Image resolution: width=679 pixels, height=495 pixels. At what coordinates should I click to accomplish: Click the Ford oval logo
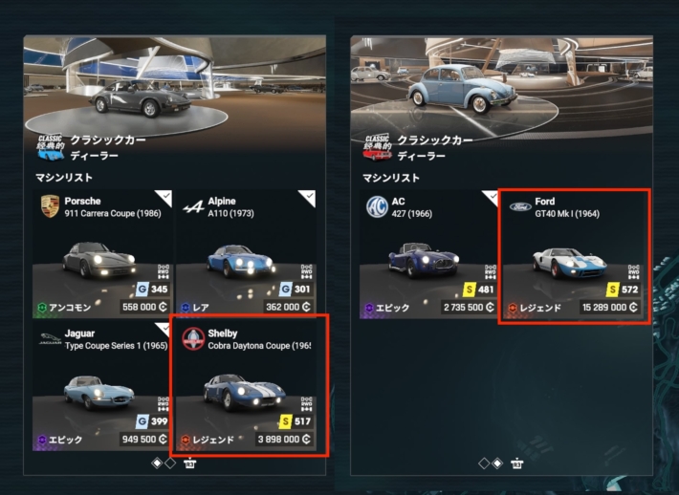click(x=520, y=206)
